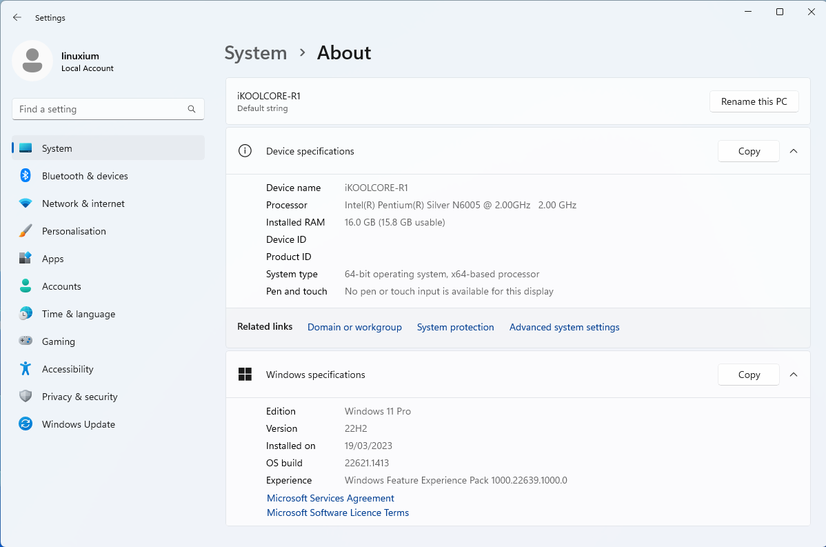Minimize the Settings window

(x=748, y=12)
